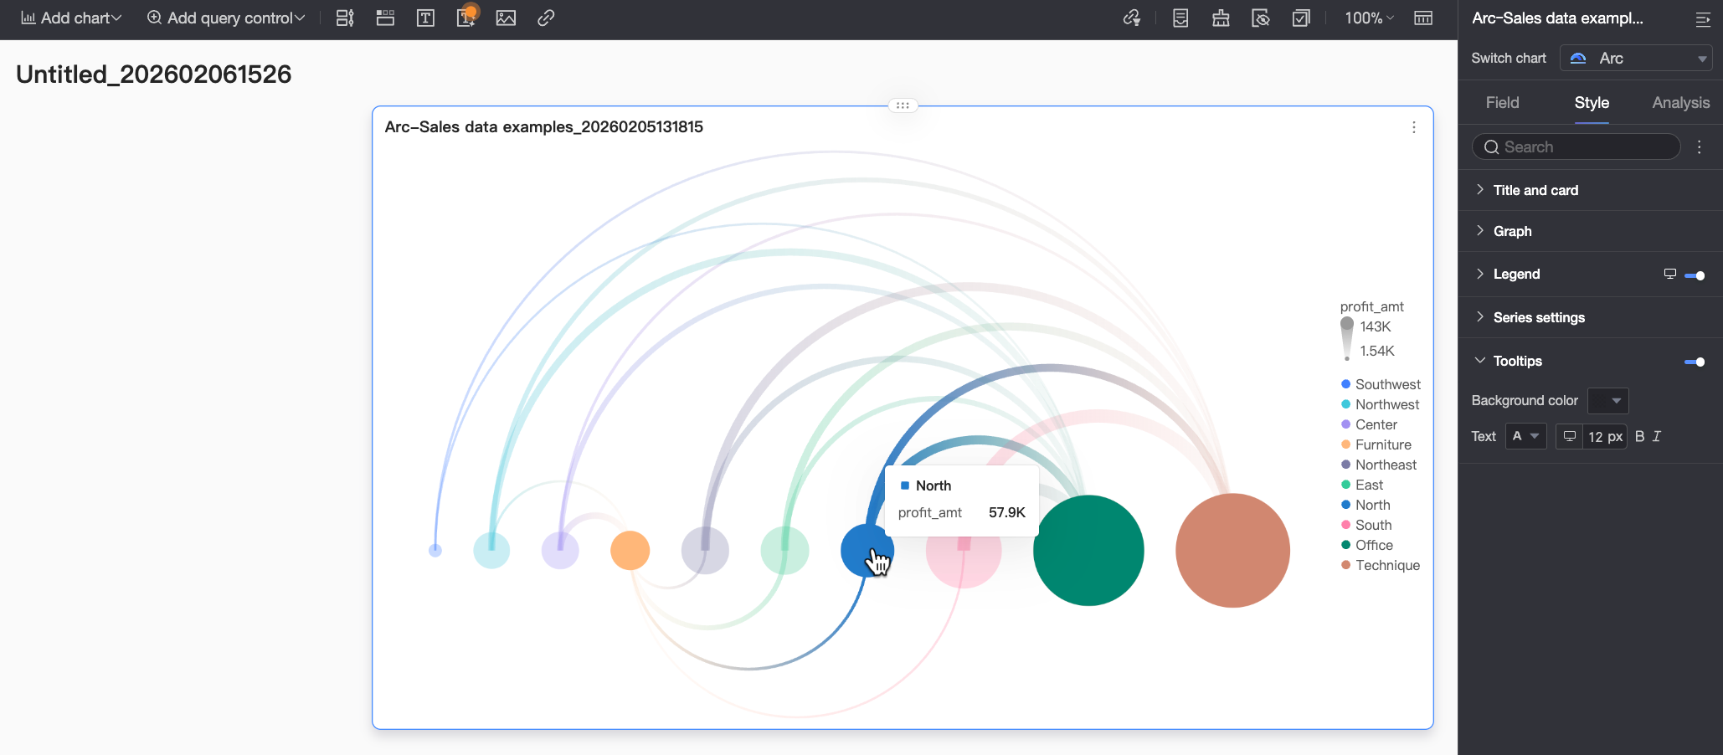Switch to the Field tab

click(x=1502, y=102)
